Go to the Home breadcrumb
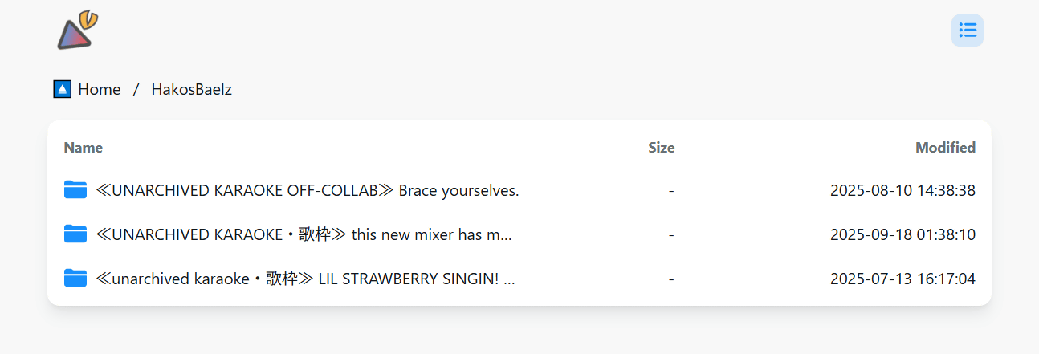This screenshot has width=1039, height=354. (99, 89)
